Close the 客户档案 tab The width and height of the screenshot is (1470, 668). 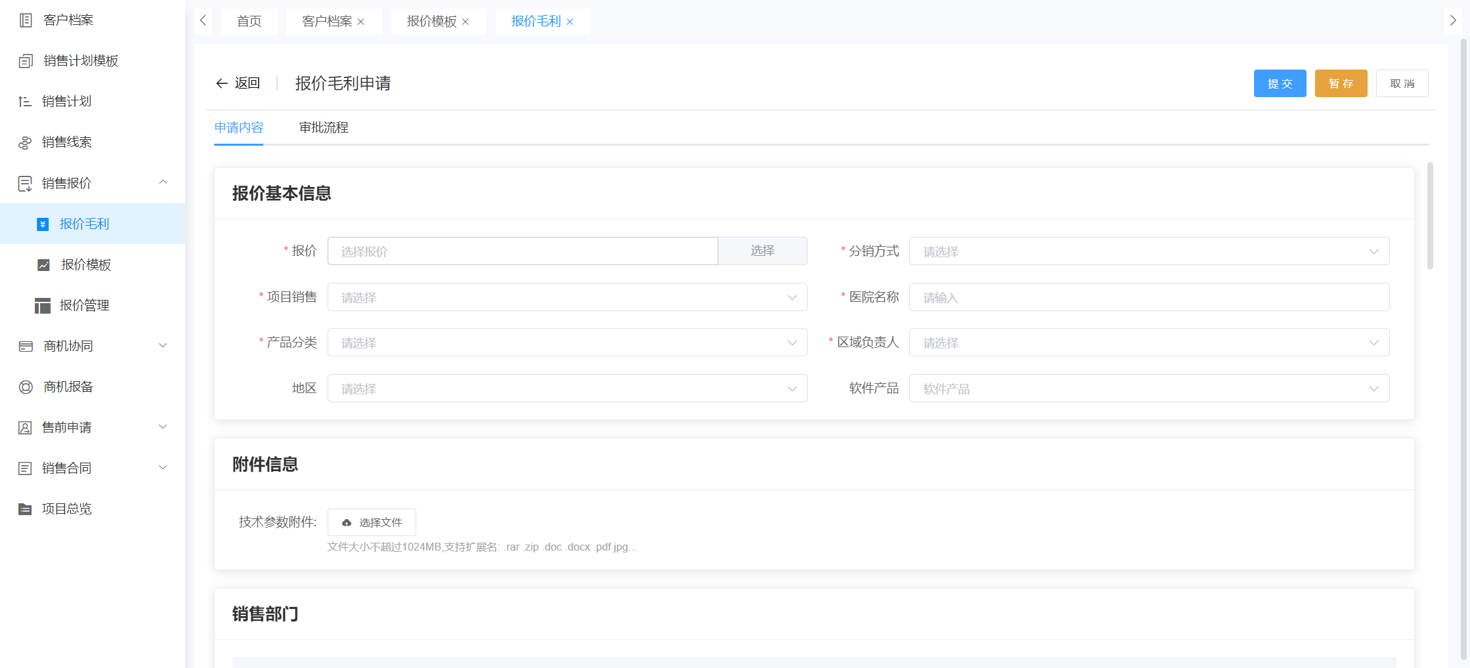pyautogui.click(x=361, y=22)
